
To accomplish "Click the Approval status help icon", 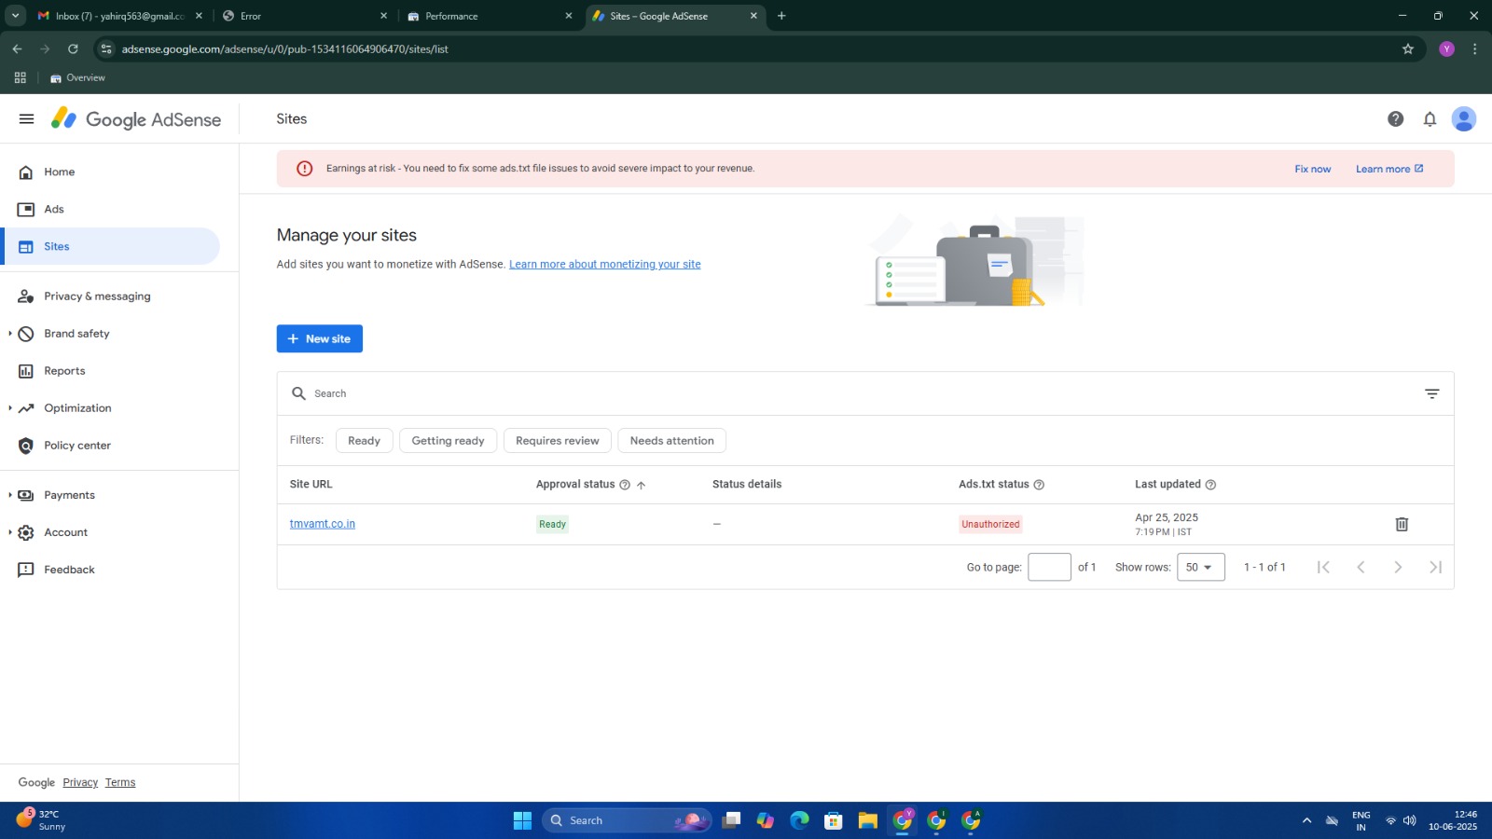I will click(625, 485).
